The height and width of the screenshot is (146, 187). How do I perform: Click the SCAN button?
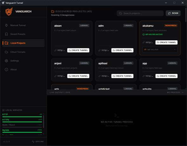click(x=173, y=13)
